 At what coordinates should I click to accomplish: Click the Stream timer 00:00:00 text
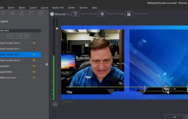(x=89, y=14)
